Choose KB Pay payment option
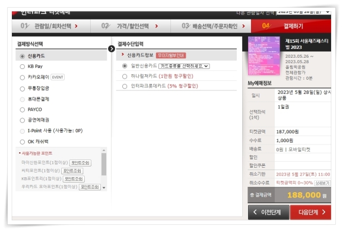The height and width of the screenshot is (232, 343). 22,67
